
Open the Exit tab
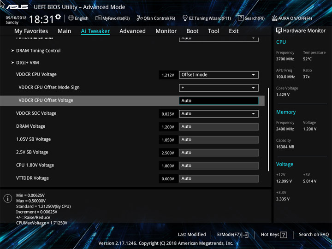(x=234, y=31)
